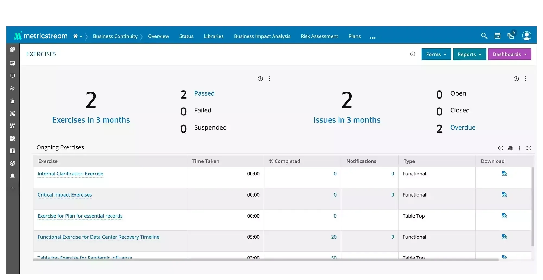
Task: Open the Libraries menu
Action: [214, 36]
